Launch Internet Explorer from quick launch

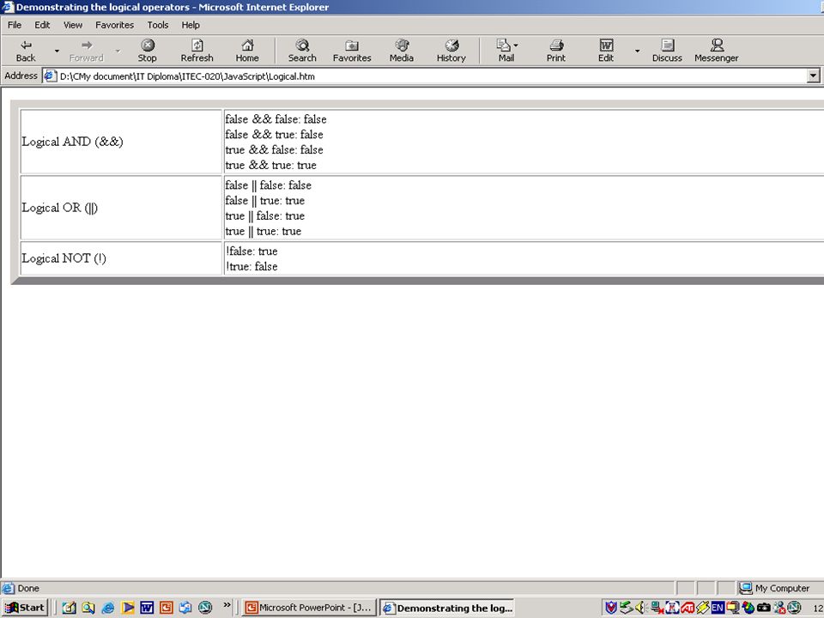[x=108, y=608]
